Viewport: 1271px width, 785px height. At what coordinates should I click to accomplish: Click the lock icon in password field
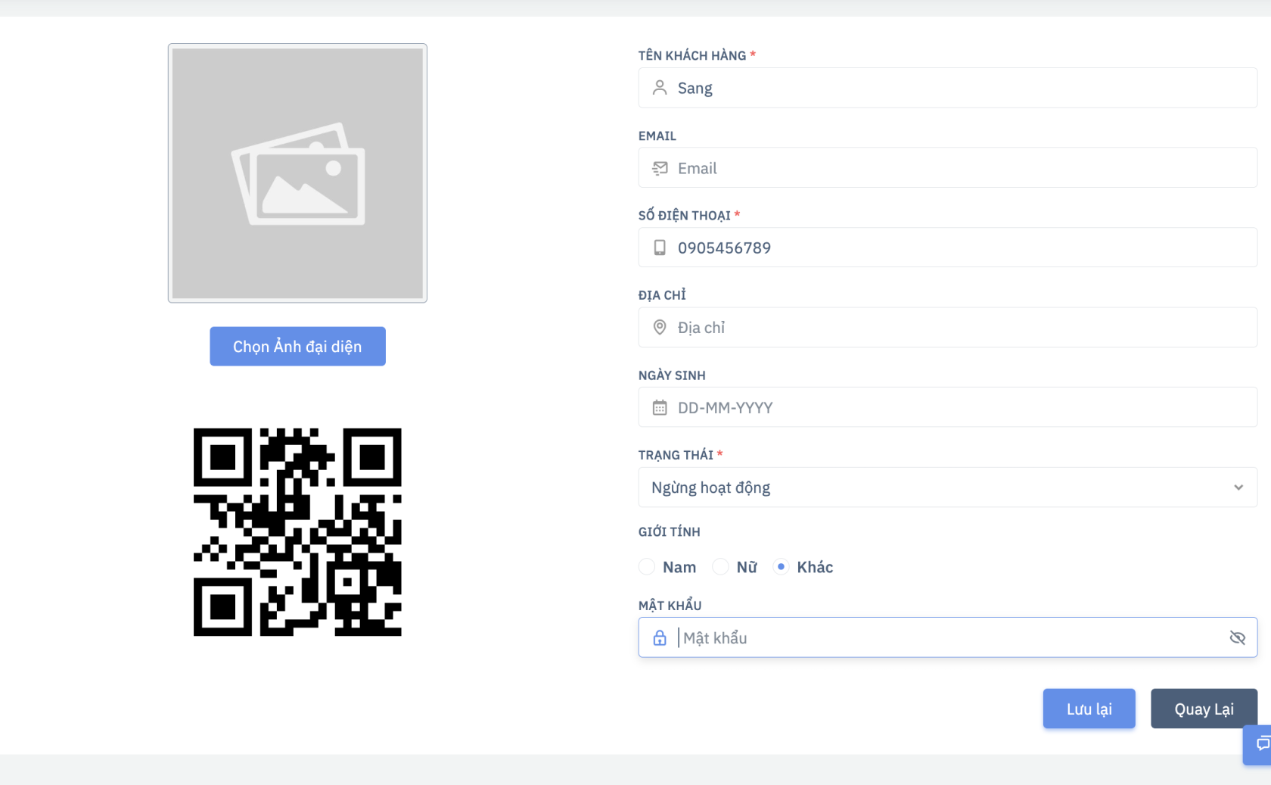tap(660, 637)
